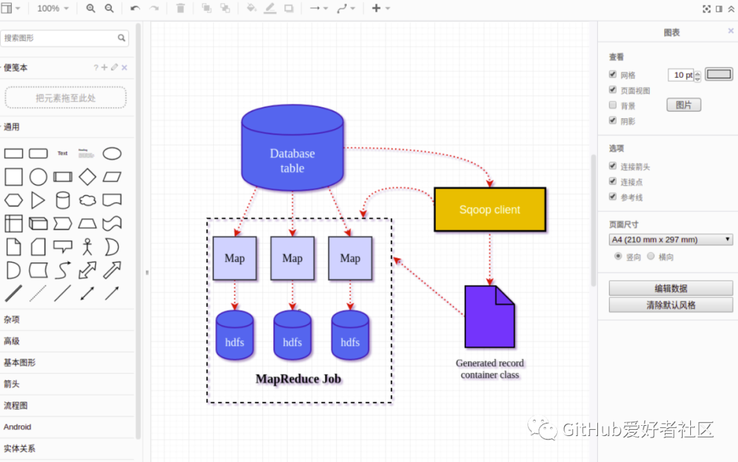Click the send to back icon

[x=225, y=8]
